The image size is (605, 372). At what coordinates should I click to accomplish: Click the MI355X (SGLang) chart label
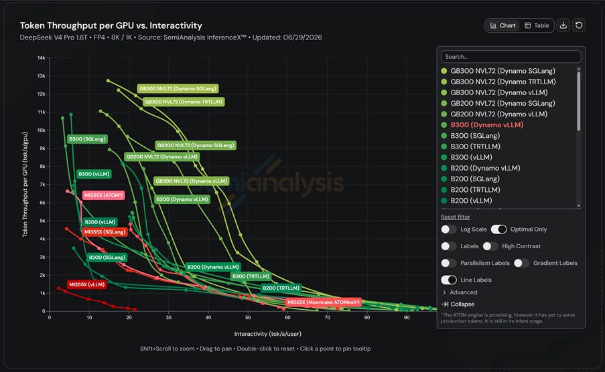pyautogui.click(x=105, y=232)
